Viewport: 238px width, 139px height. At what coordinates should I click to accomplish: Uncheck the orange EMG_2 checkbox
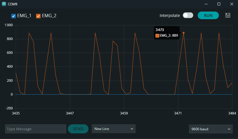tap(38, 16)
